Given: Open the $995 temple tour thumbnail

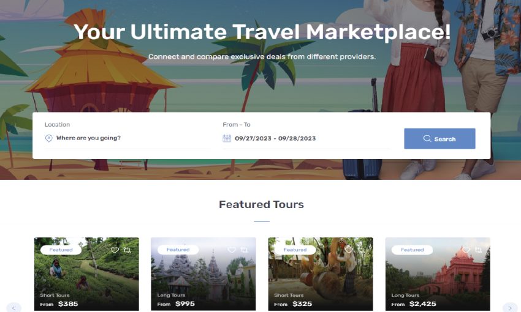Looking at the screenshot, I should (x=203, y=274).
